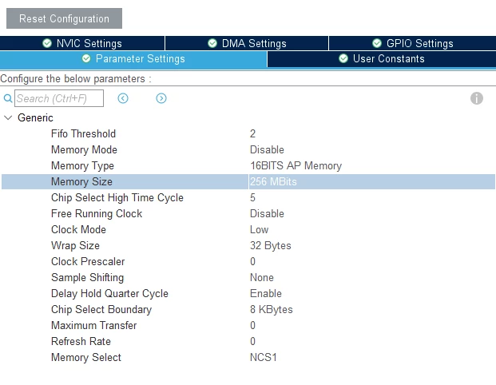Click the DMA Settings green check icon
The image size is (496, 385).
click(212, 43)
